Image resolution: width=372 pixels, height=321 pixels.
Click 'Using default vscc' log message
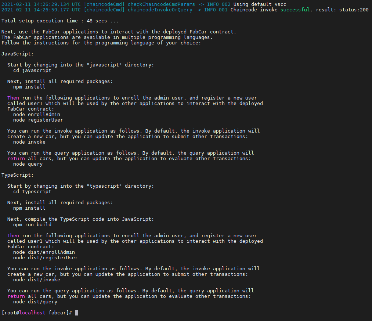[260, 4]
